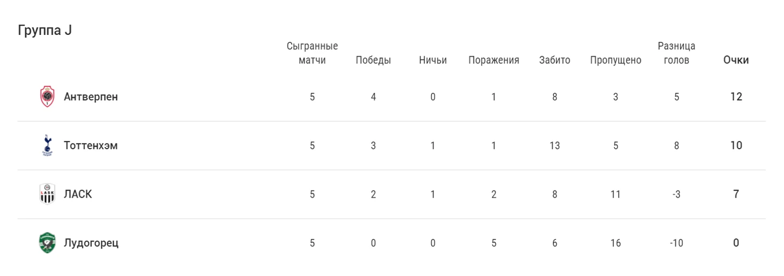Click the Группа J heading
Image resolution: width=784 pixels, height=276 pixels.
pyautogui.click(x=45, y=31)
